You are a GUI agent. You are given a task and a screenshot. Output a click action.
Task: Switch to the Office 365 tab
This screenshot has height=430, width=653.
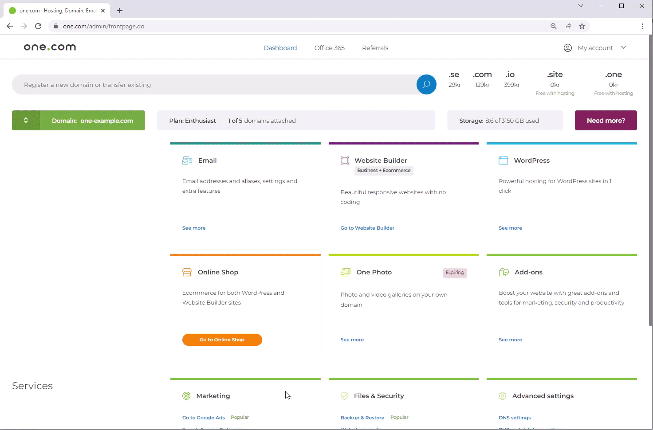click(329, 48)
